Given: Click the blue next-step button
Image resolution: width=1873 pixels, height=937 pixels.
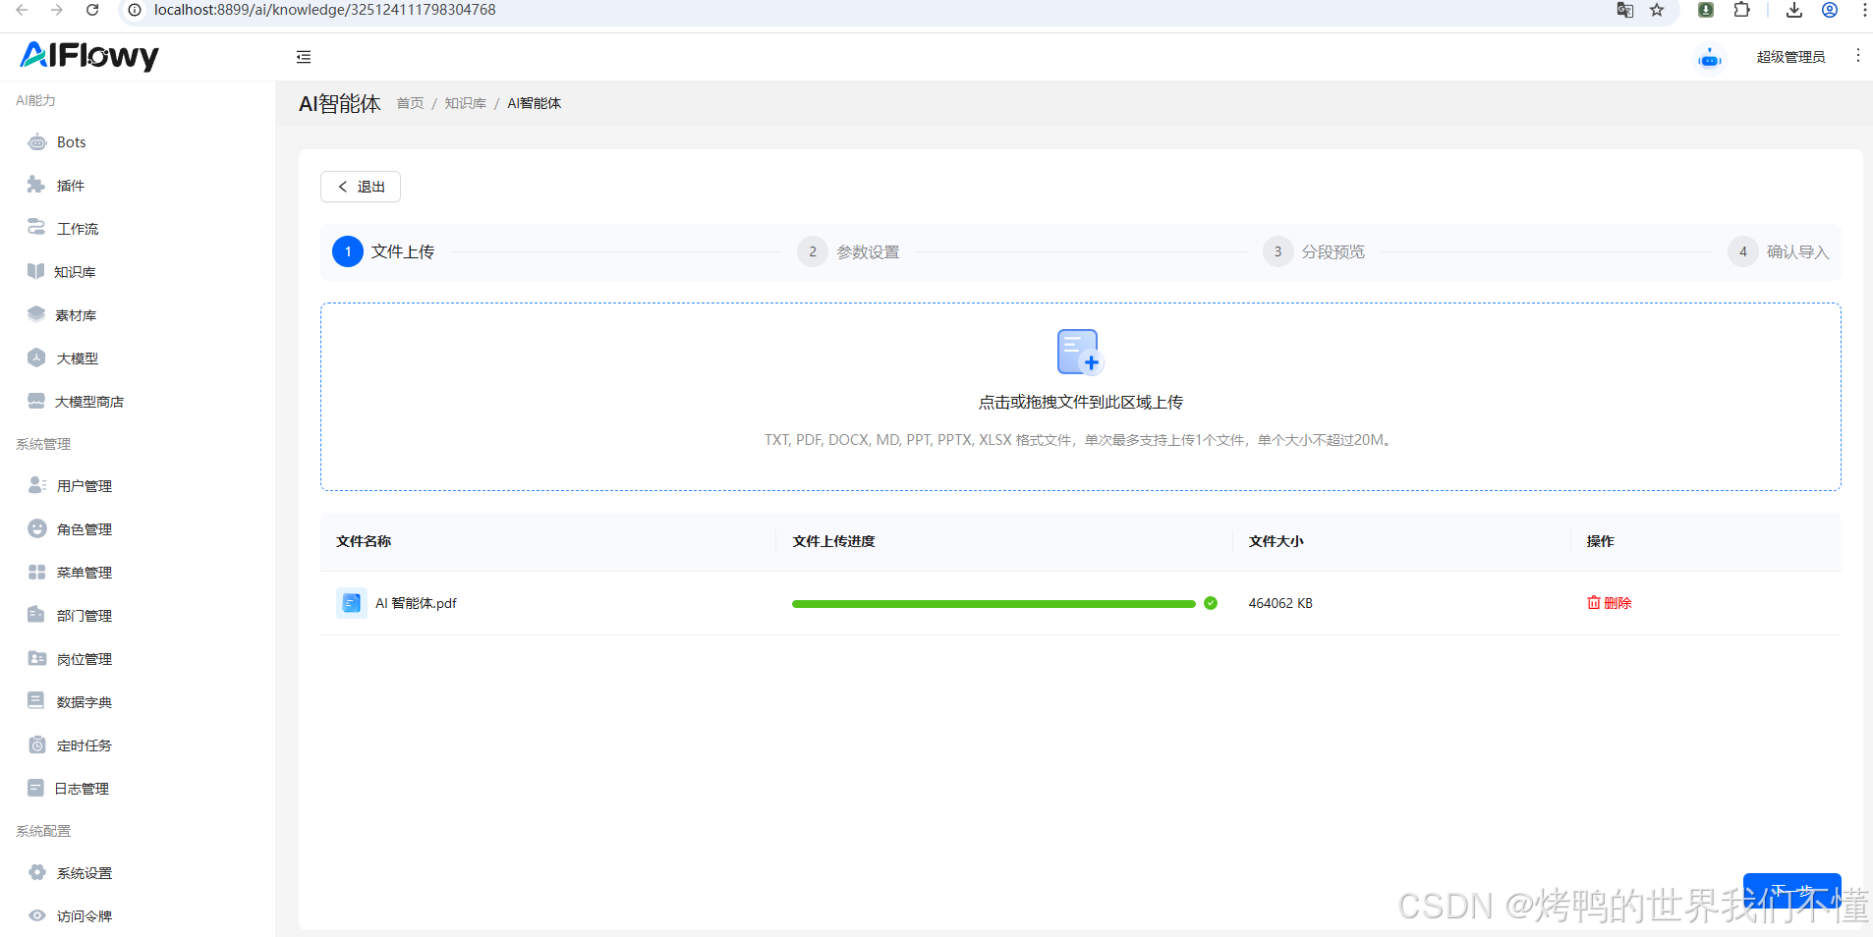Looking at the screenshot, I should [1791, 891].
